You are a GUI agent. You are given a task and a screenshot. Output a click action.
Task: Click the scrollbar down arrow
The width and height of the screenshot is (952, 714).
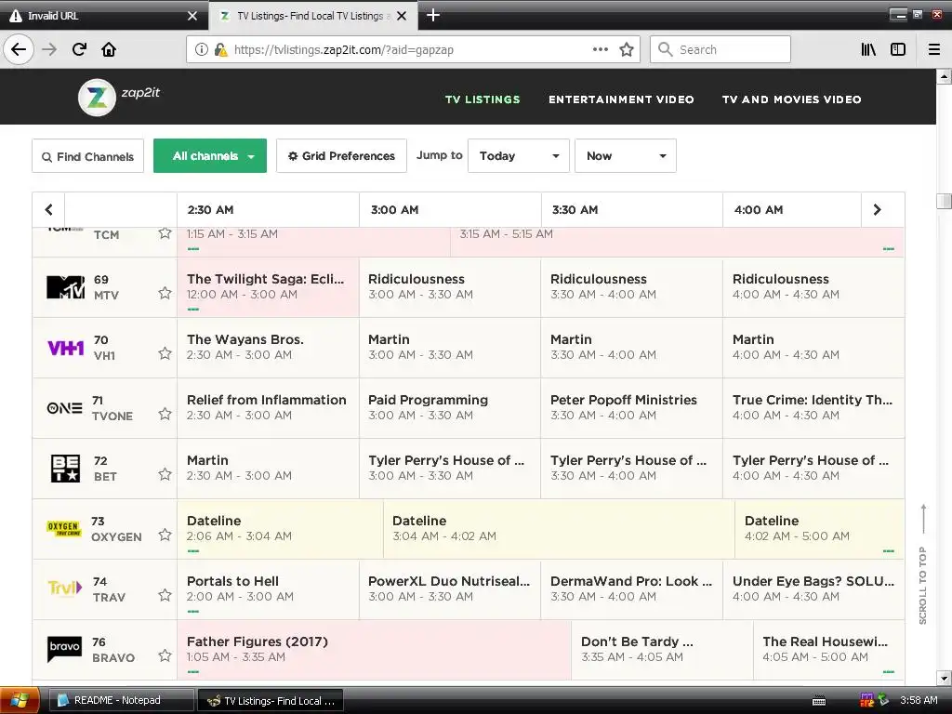click(x=944, y=678)
